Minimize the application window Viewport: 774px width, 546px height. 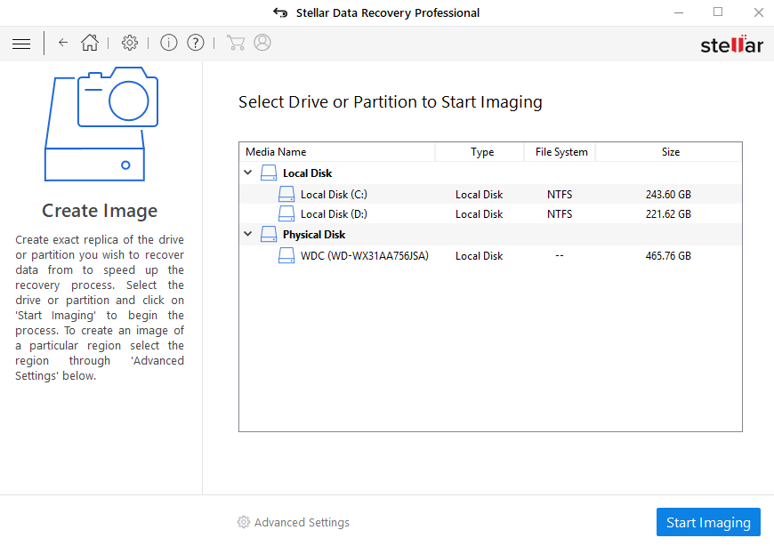coord(679,12)
